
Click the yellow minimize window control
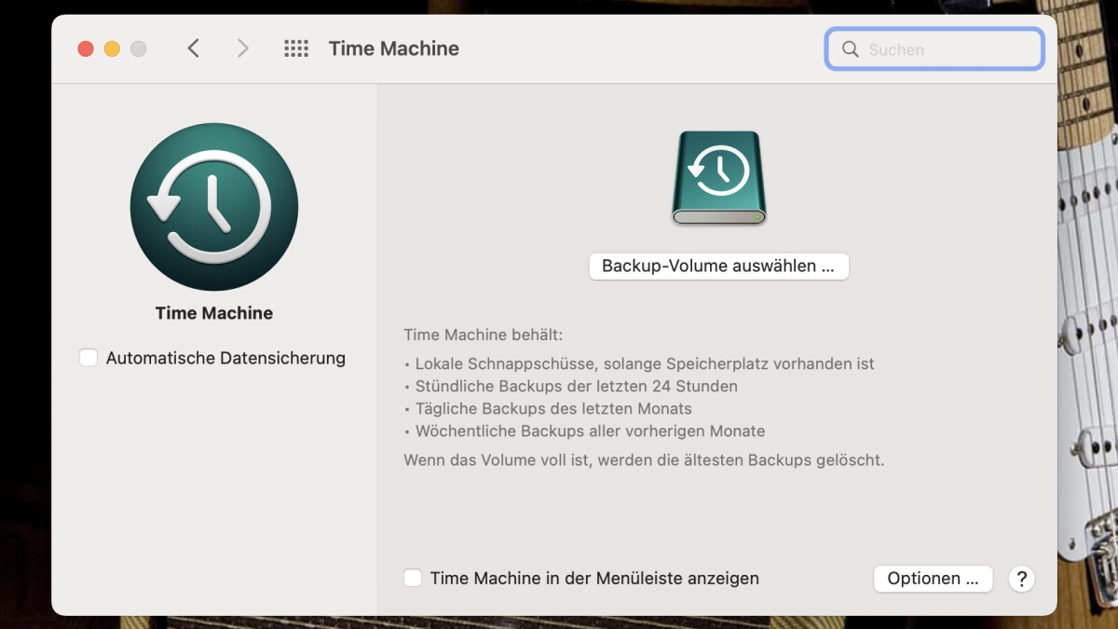click(x=112, y=48)
